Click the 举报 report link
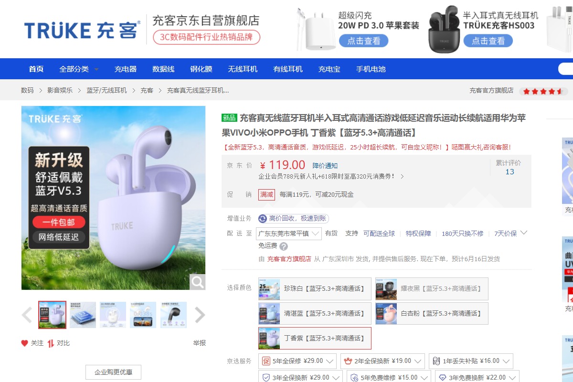573x382 pixels. (200, 343)
